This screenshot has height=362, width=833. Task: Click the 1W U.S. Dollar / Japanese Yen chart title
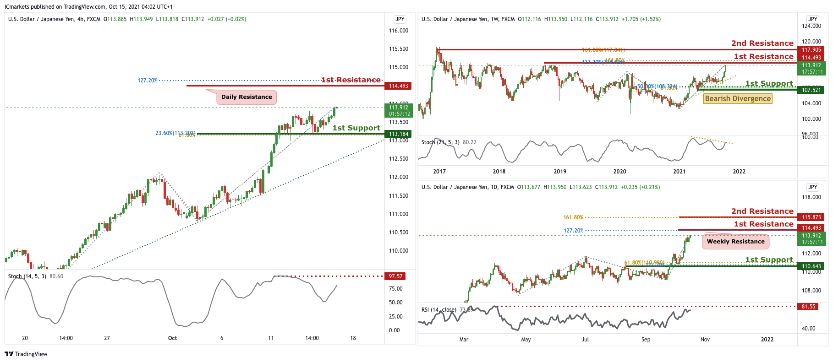coord(467,19)
